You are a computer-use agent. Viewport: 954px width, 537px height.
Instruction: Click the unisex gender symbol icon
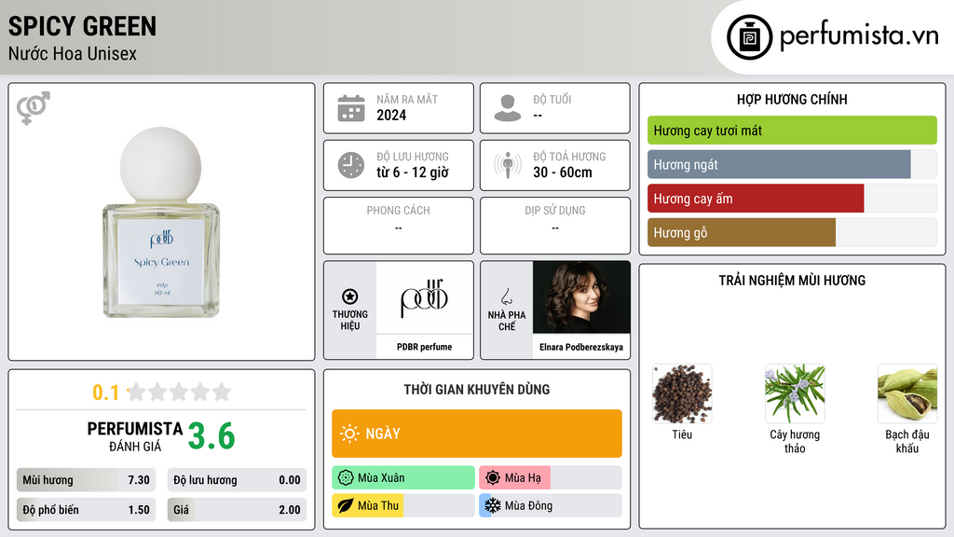(x=34, y=108)
